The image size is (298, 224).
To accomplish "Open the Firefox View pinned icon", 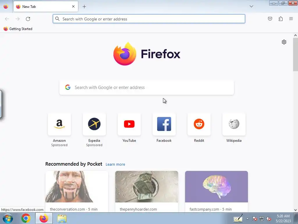I will tap(6, 6).
